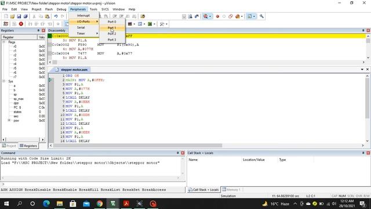This screenshot has width=371, height=209.
Task: Collapse the Regs tree node
Action: [4, 42]
